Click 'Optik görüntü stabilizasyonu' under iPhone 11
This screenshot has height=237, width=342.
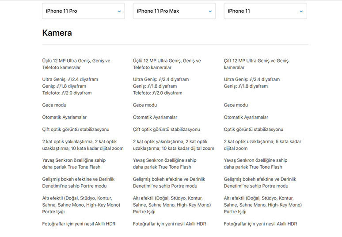click(254, 130)
